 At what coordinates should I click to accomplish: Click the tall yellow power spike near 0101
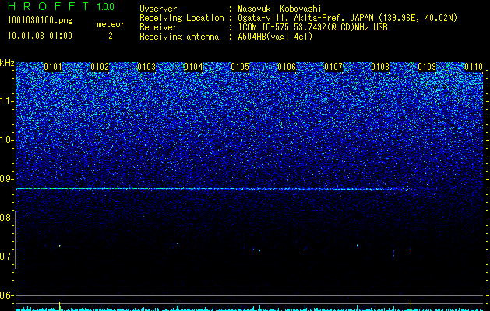tap(59, 306)
